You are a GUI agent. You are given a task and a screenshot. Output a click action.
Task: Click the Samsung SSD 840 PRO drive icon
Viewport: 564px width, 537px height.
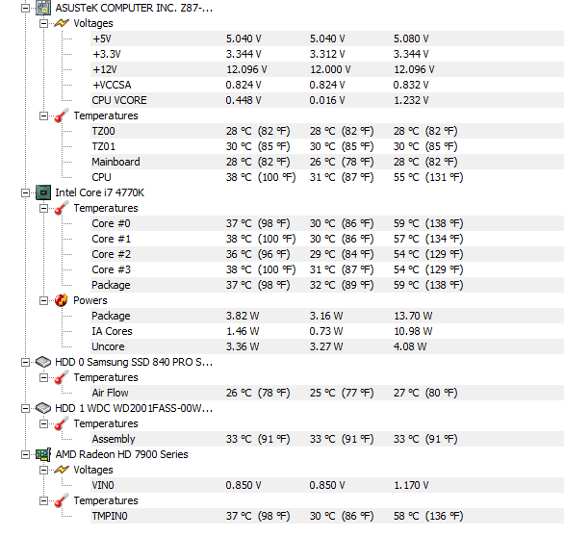click(x=43, y=362)
